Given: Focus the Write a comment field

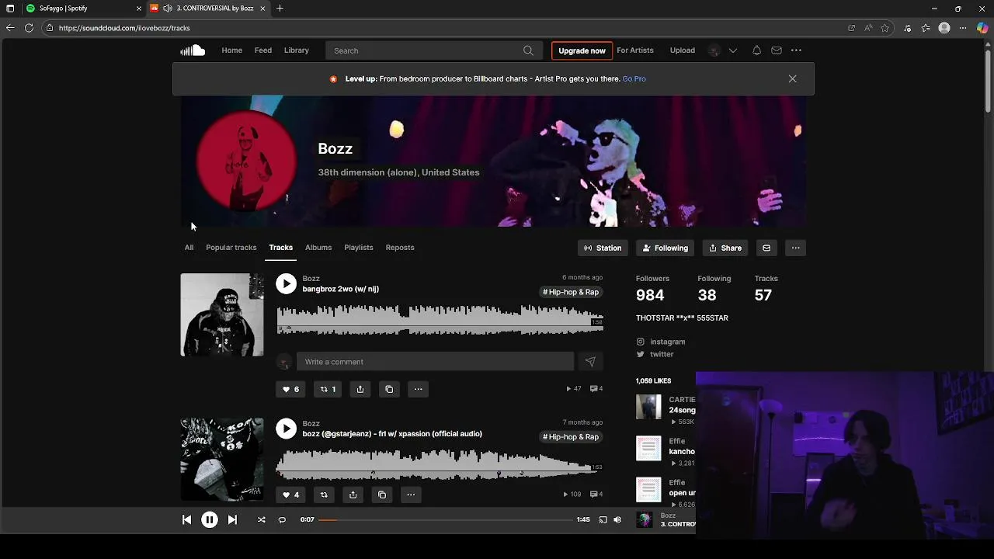Looking at the screenshot, I should [435, 362].
